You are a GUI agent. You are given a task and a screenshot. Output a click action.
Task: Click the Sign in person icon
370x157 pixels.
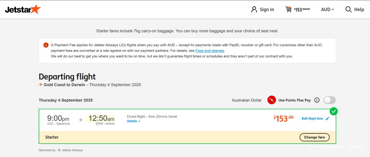pyautogui.click(x=254, y=9)
